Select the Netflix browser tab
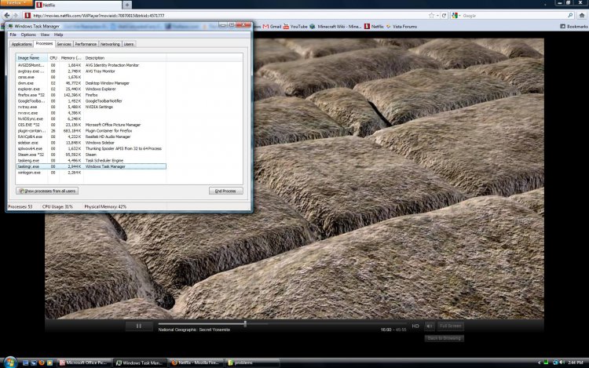The height and width of the screenshot is (368, 589). [x=78, y=5]
